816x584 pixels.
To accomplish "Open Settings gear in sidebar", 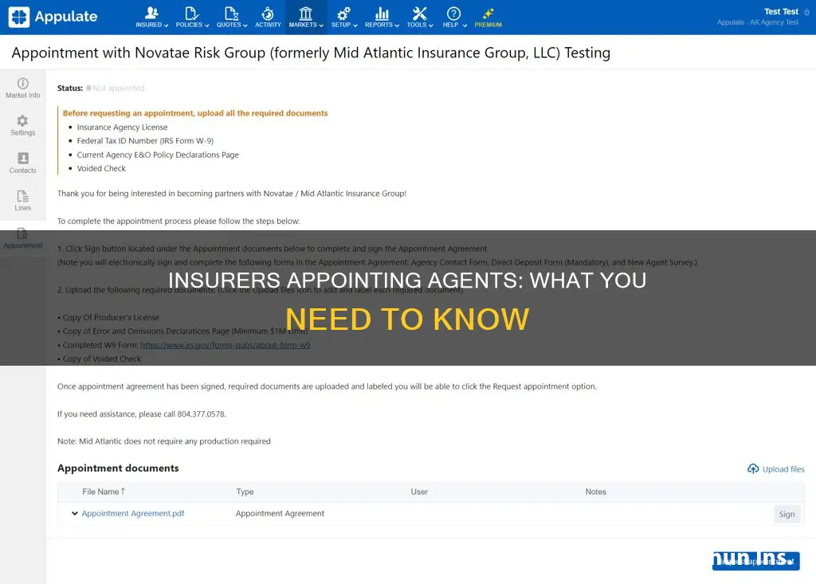I will coord(23,125).
